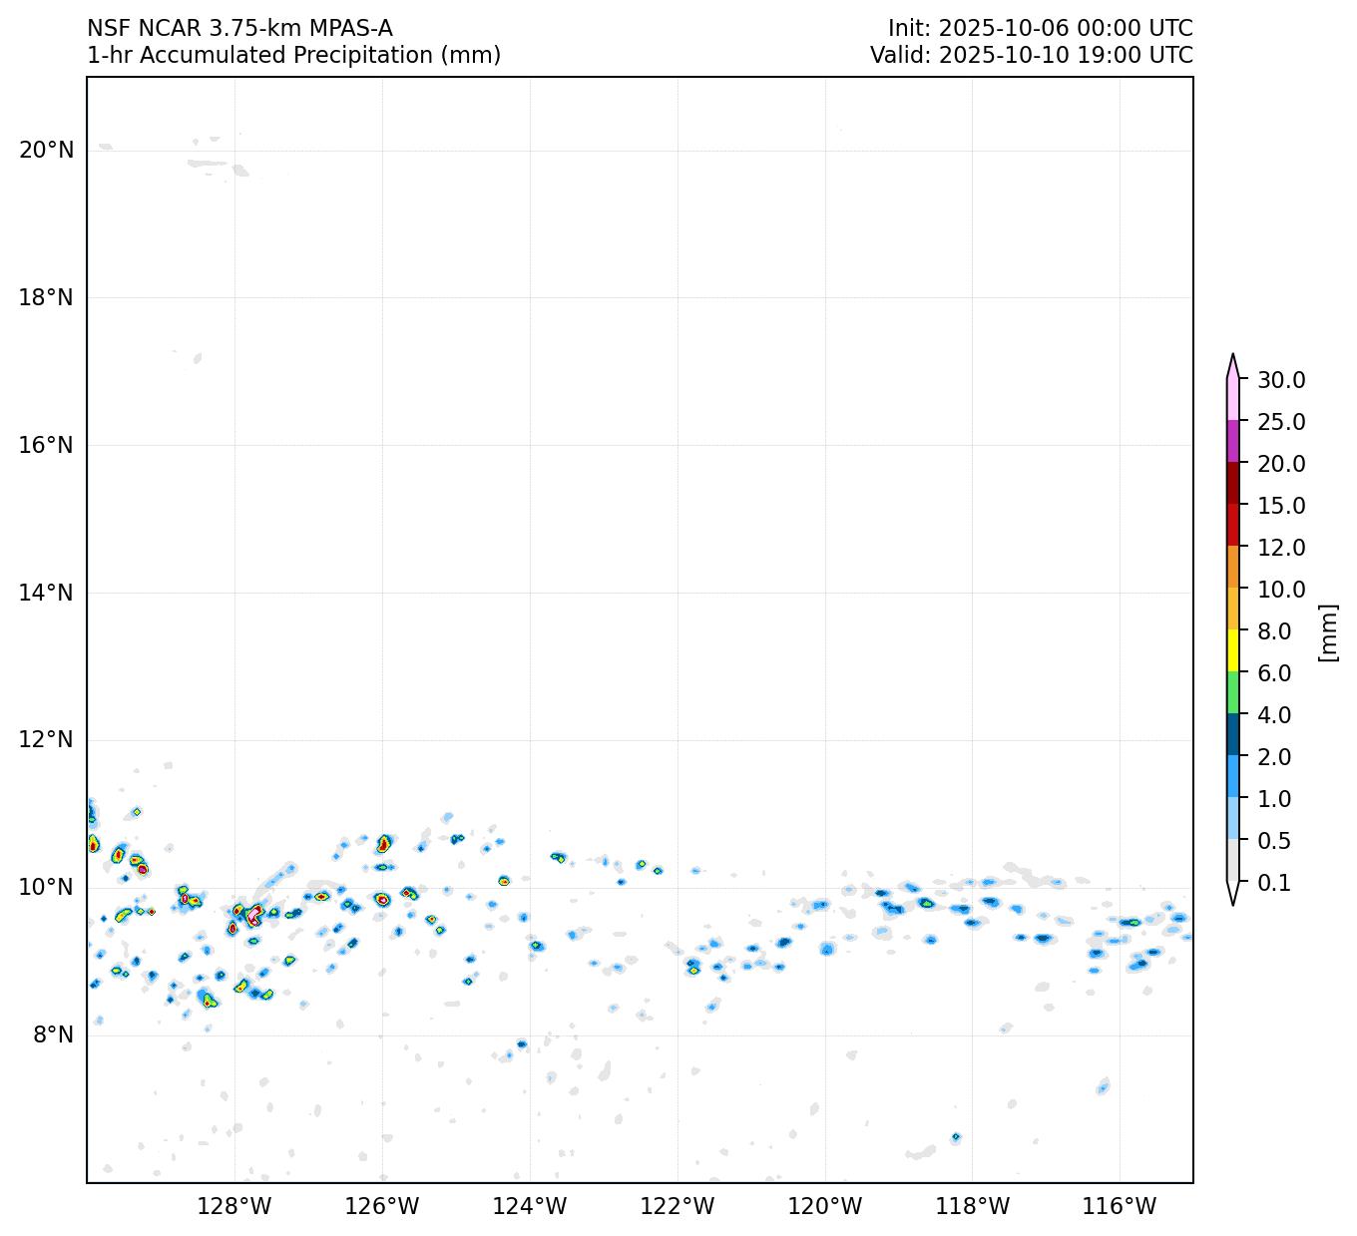
Task: Click the 128°W longitude axis label
Action: (x=234, y=1207)
